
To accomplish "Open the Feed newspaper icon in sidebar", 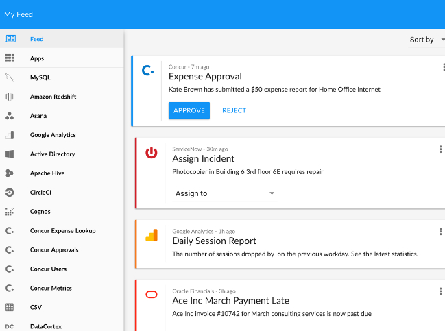I will [10, 38].
